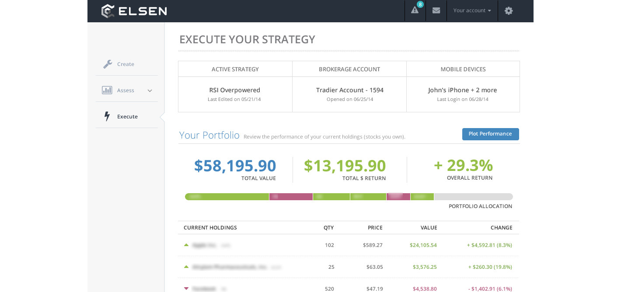Click the Mobile Devices column header

(463, 69)
